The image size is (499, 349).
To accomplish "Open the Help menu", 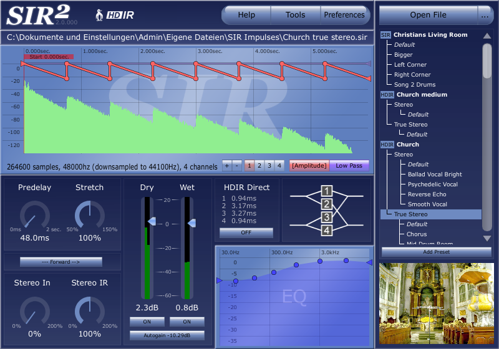I will pyautogui.click(x=246, y=15).
